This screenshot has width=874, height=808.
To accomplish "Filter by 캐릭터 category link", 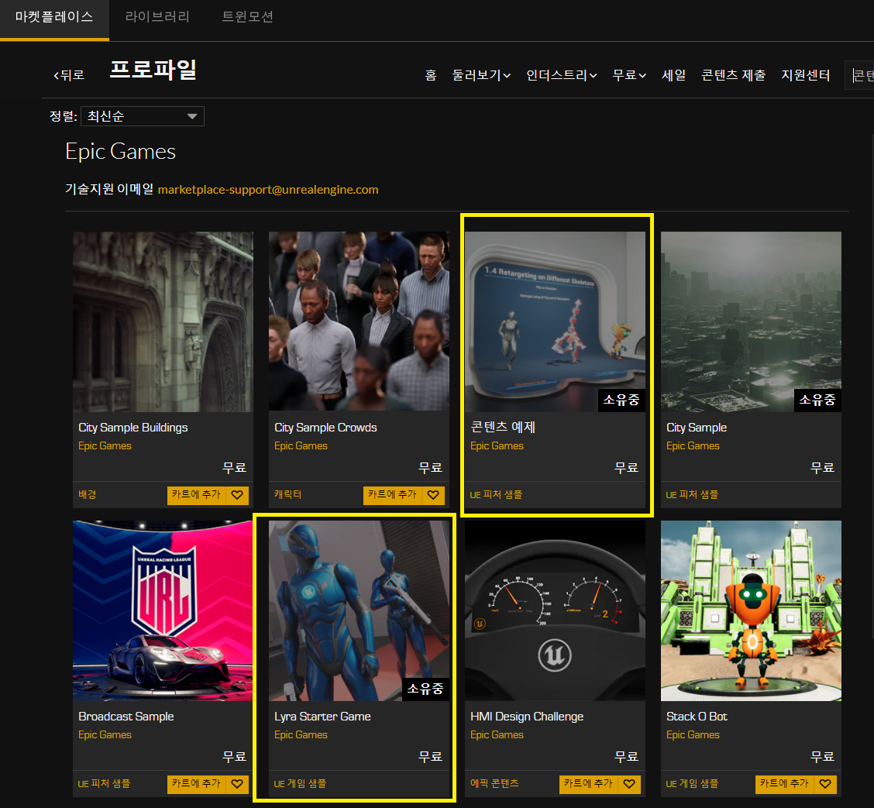I will (x=287, y=495).
